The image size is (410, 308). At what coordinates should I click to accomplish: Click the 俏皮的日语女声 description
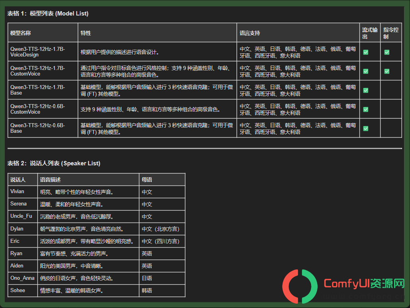click(77, 278)
